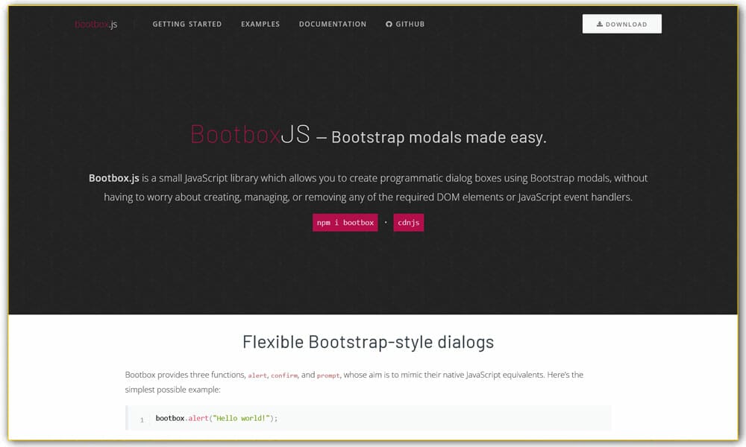Click the tagline 'Bootstrap modals made easy'
746x447 pixels.
coord(439,137)
